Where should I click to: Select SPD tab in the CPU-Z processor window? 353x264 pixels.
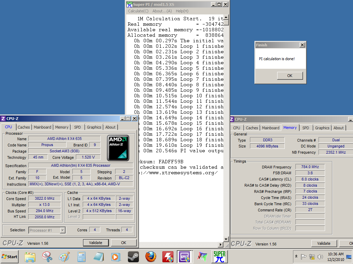point(78,127)
